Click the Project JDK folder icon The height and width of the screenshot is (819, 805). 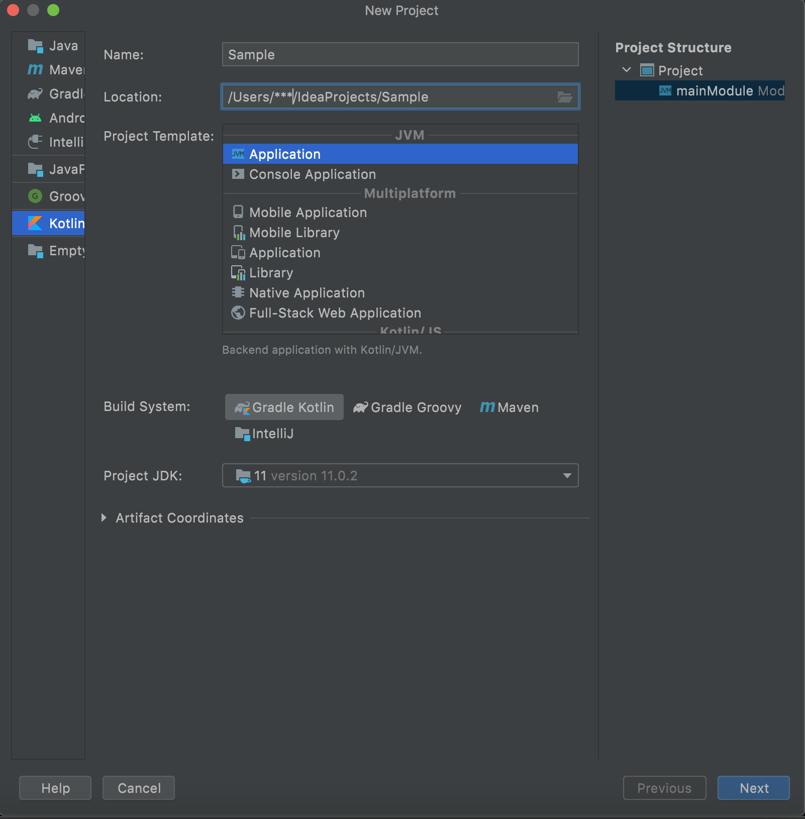[243, 475]
